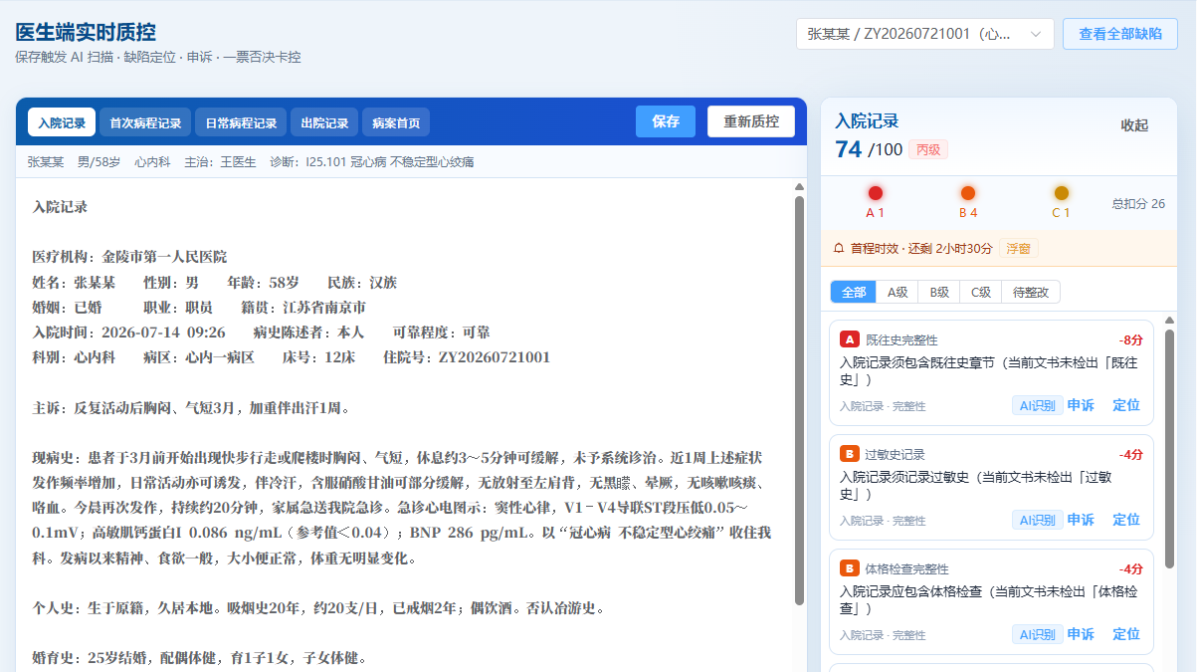Click the editor scroll-up arrow
The width and height of the screenshot is (1197, 672).
coord(799,186)
